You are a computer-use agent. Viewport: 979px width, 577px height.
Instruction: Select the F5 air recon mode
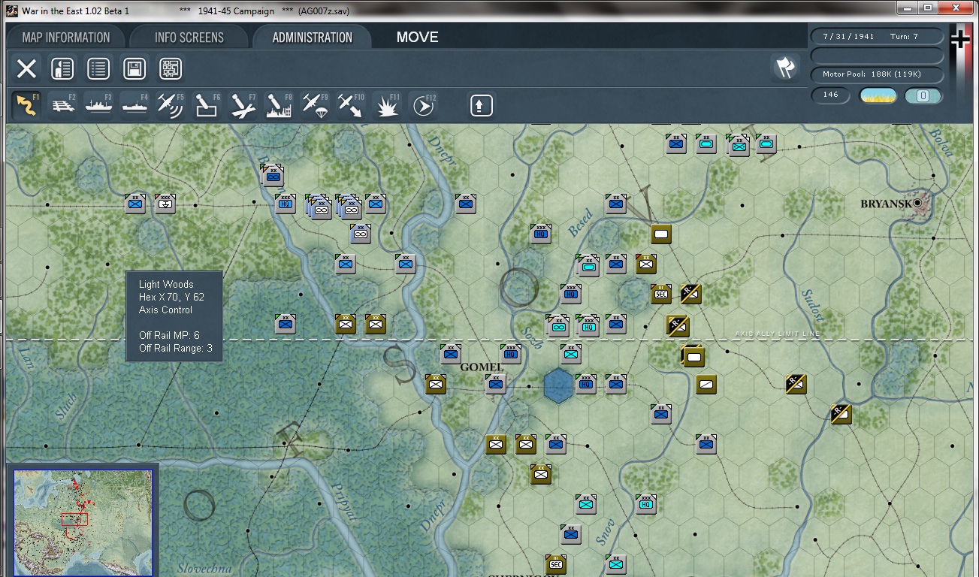(171, 105)
